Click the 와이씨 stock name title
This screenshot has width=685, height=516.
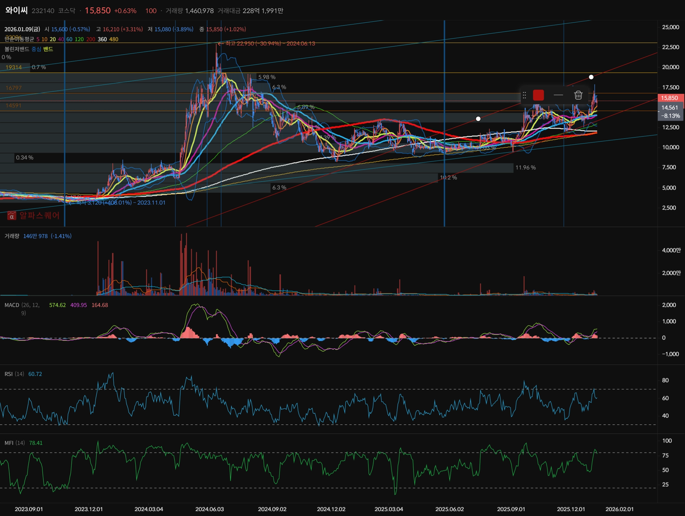[16, 10]
